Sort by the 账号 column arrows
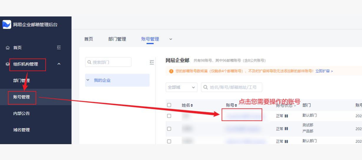362x160 pixels. tap(236, 105)
